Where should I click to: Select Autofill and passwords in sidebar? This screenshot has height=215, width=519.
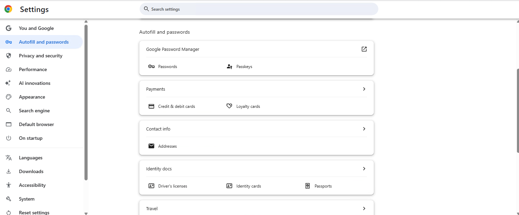(x=41, y=42)
